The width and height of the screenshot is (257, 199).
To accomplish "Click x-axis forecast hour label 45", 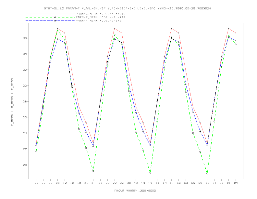I will [143, 183].
